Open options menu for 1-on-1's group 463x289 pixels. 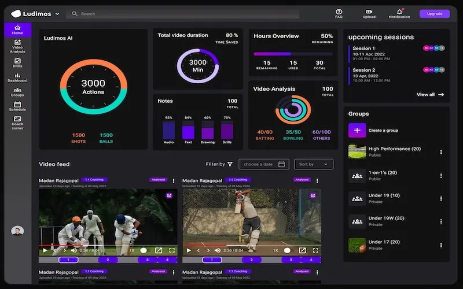pyautogui.click(x=441, y=176)
